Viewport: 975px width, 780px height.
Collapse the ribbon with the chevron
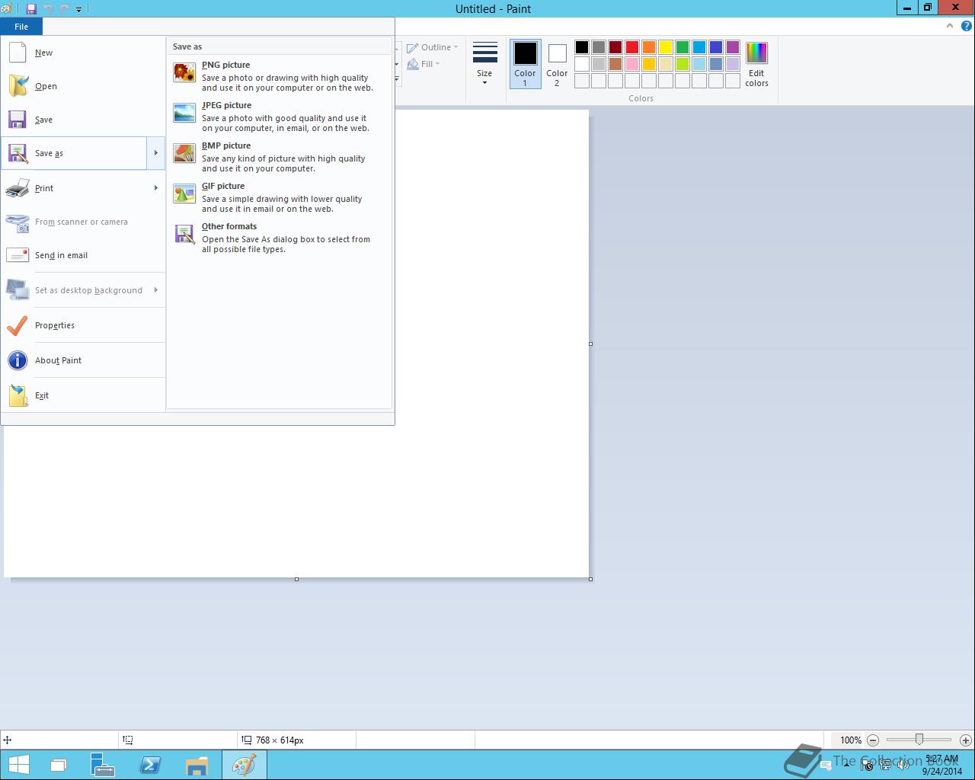coord(949,26)
